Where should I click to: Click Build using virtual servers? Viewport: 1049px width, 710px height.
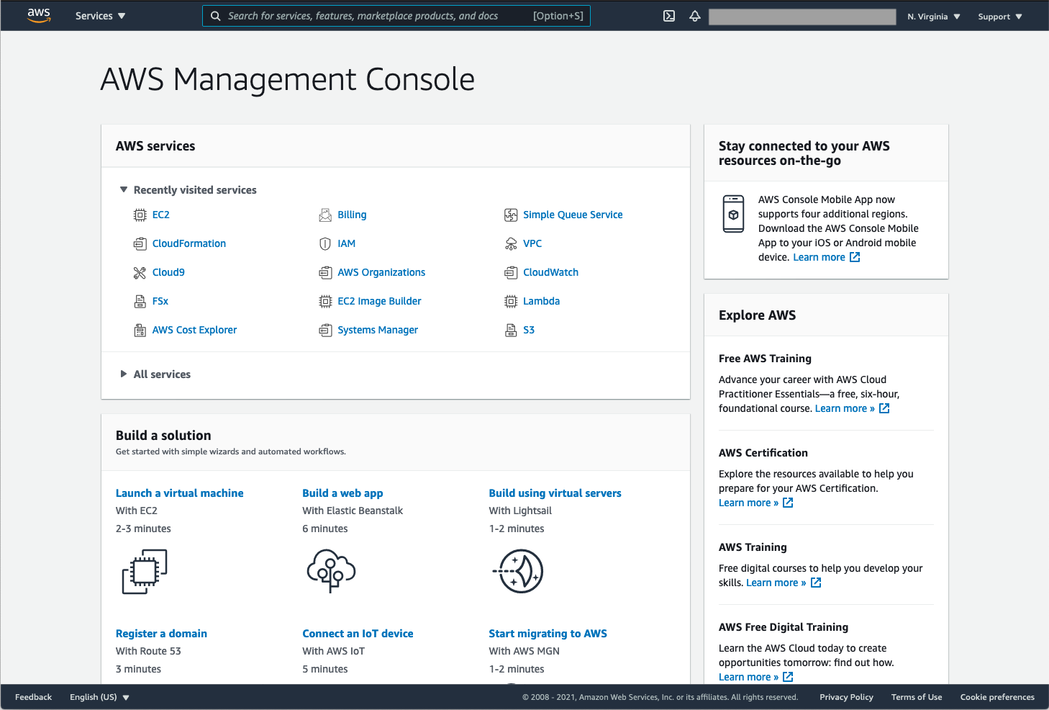(x=555, y=493)
